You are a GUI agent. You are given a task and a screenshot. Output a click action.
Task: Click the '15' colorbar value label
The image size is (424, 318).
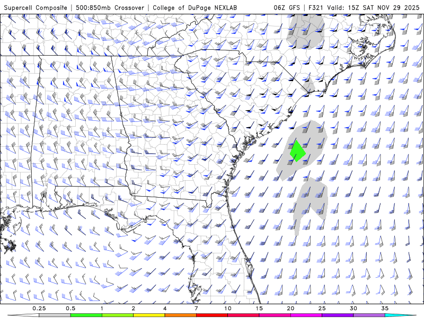pyautogui.click(x=259, y=308)
